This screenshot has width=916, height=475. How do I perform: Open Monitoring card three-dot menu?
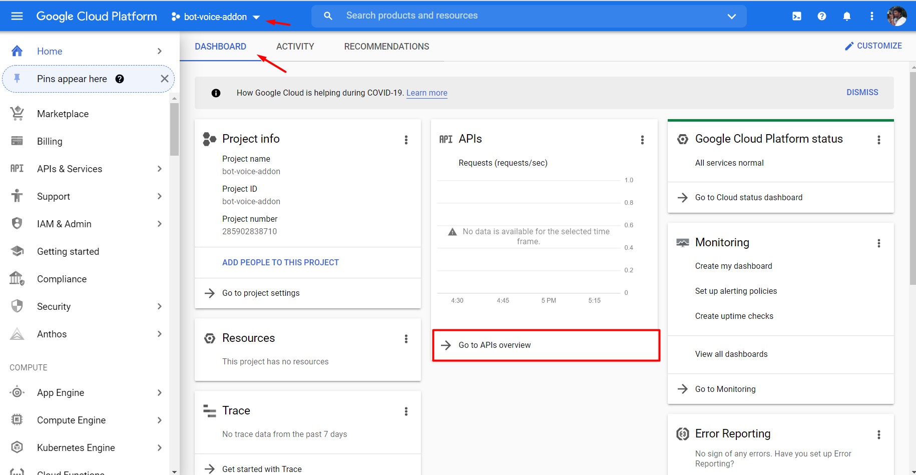(x=878, y=243)
